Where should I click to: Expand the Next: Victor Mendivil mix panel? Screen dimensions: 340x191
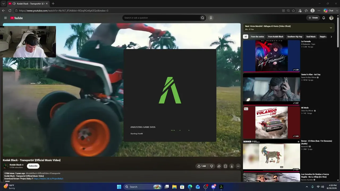(x=331, y=28)
